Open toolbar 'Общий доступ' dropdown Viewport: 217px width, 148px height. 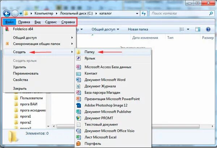tap(105, 29)
